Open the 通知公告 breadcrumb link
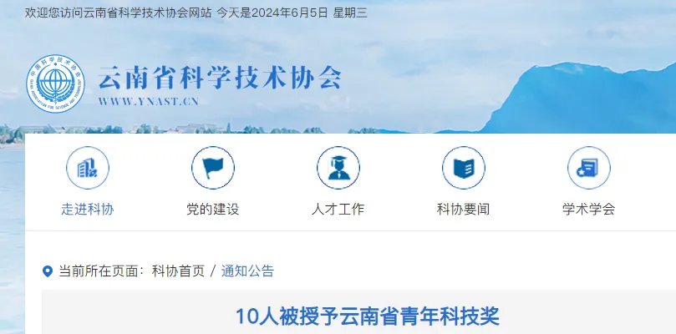 [248, 271]
